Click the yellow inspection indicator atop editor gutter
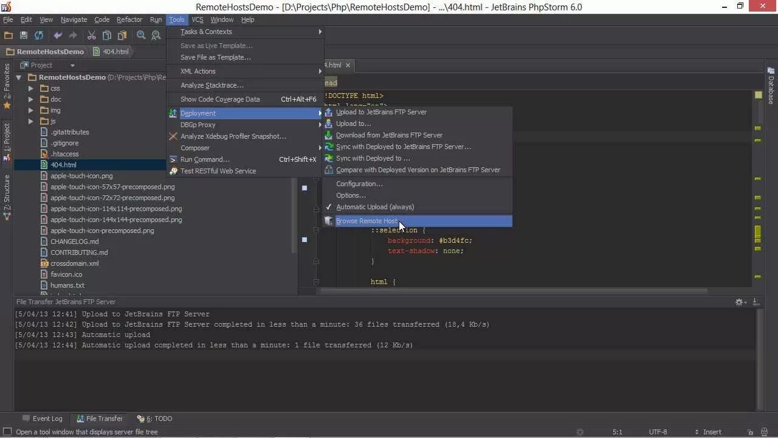This screenshot has height=438, width=778. point(758,95)
